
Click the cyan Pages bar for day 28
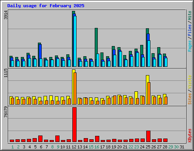166,62
